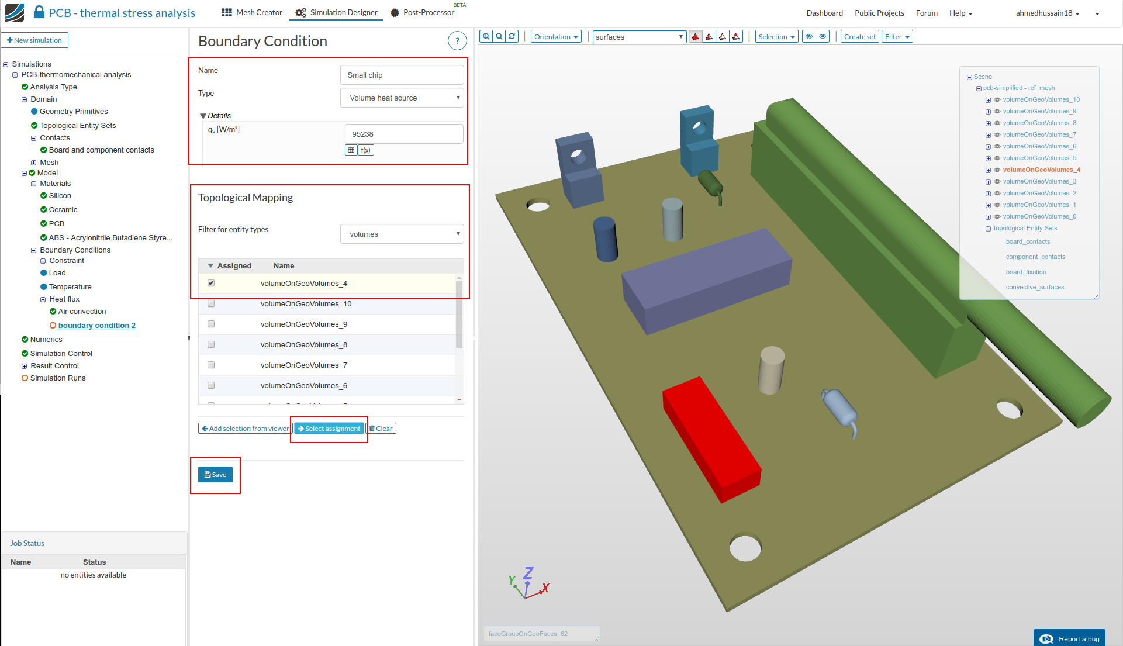This screenshot has height=646, width=1123.
Task: Check the volumeOnGeoVolumes_10 checkbox
Action: tap(211, 303)
